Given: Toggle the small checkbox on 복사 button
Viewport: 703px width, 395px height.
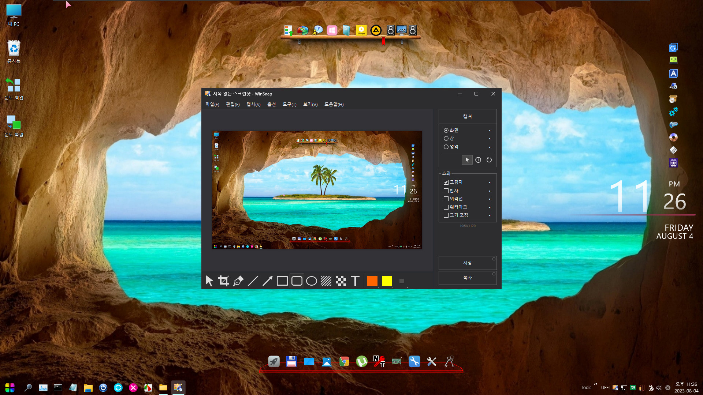Looking at the screenshot, I should pos(494,274).
